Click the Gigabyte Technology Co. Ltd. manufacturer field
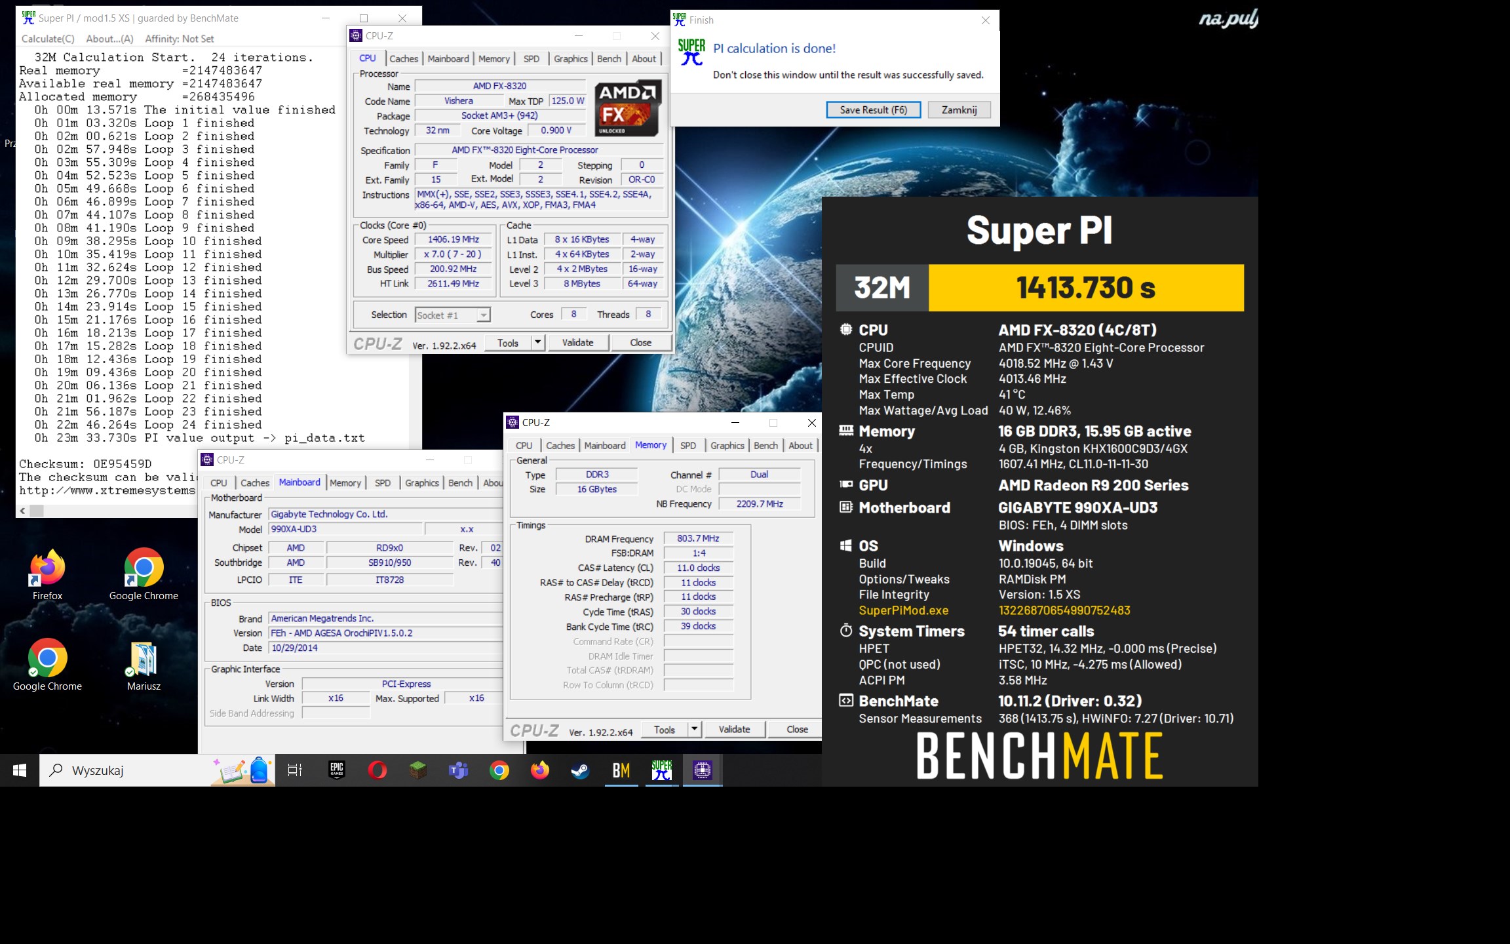This screenshot has width=1510, height=944. pyautogui.click(x=386, y=515)
